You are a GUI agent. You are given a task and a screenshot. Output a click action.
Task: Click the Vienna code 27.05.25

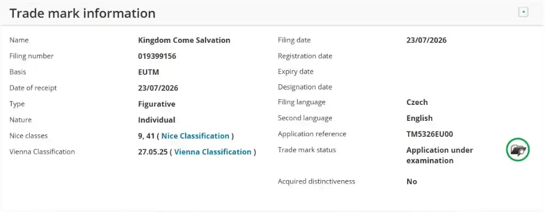(x=153, y=152)
